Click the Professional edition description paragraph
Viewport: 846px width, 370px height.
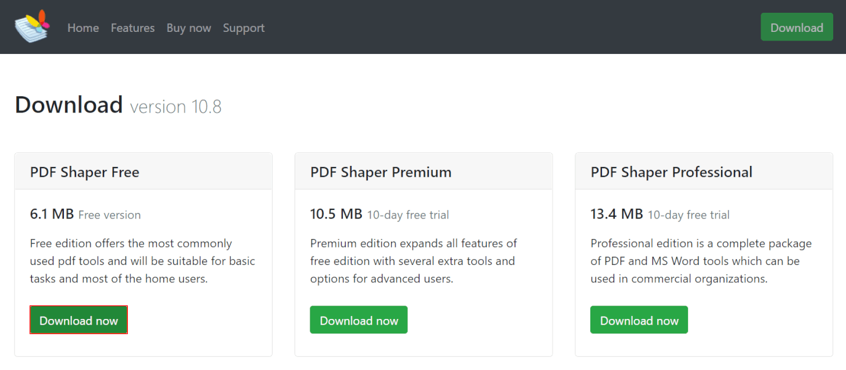(x=701, y=261)
